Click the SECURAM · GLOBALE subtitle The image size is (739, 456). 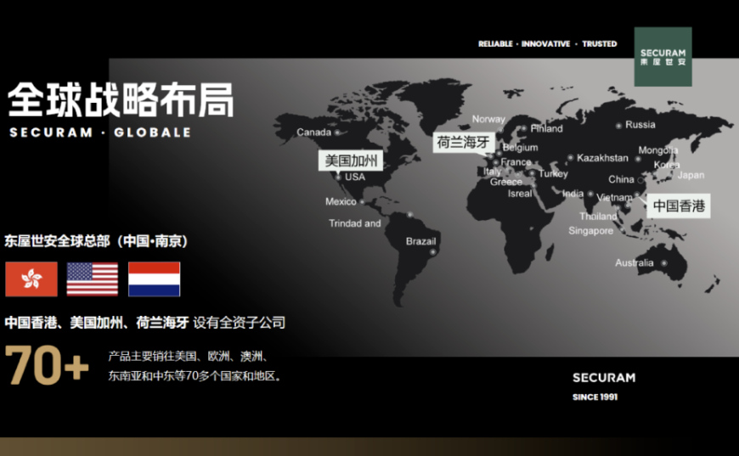[x=100, y=132]
